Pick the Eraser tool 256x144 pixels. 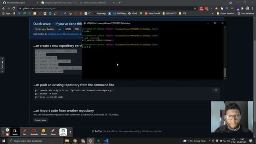pos(53,132)
